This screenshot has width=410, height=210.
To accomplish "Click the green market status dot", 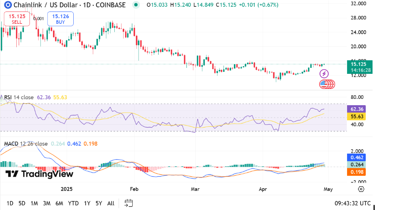I will click(136, 5).
